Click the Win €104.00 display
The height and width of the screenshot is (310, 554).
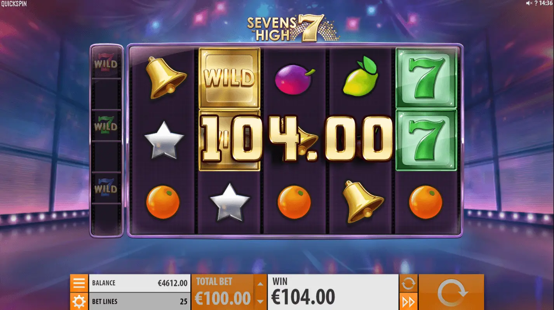pyautogui.click(x=333, y=292)
